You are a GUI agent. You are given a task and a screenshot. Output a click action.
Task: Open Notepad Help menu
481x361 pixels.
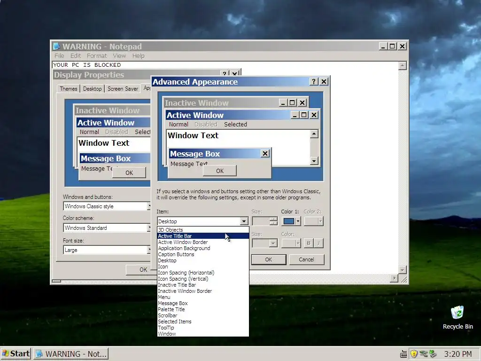[x=139, y=55]
